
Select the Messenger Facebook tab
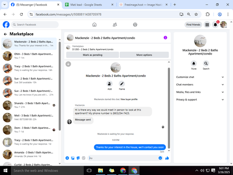pos(35,5)
